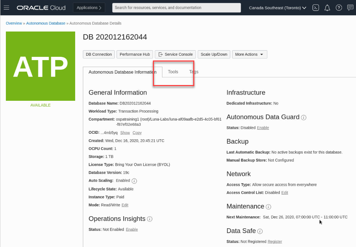Open the help question mark icon
The width and height of the screenshot is (356, 247).
coord(339,8)
